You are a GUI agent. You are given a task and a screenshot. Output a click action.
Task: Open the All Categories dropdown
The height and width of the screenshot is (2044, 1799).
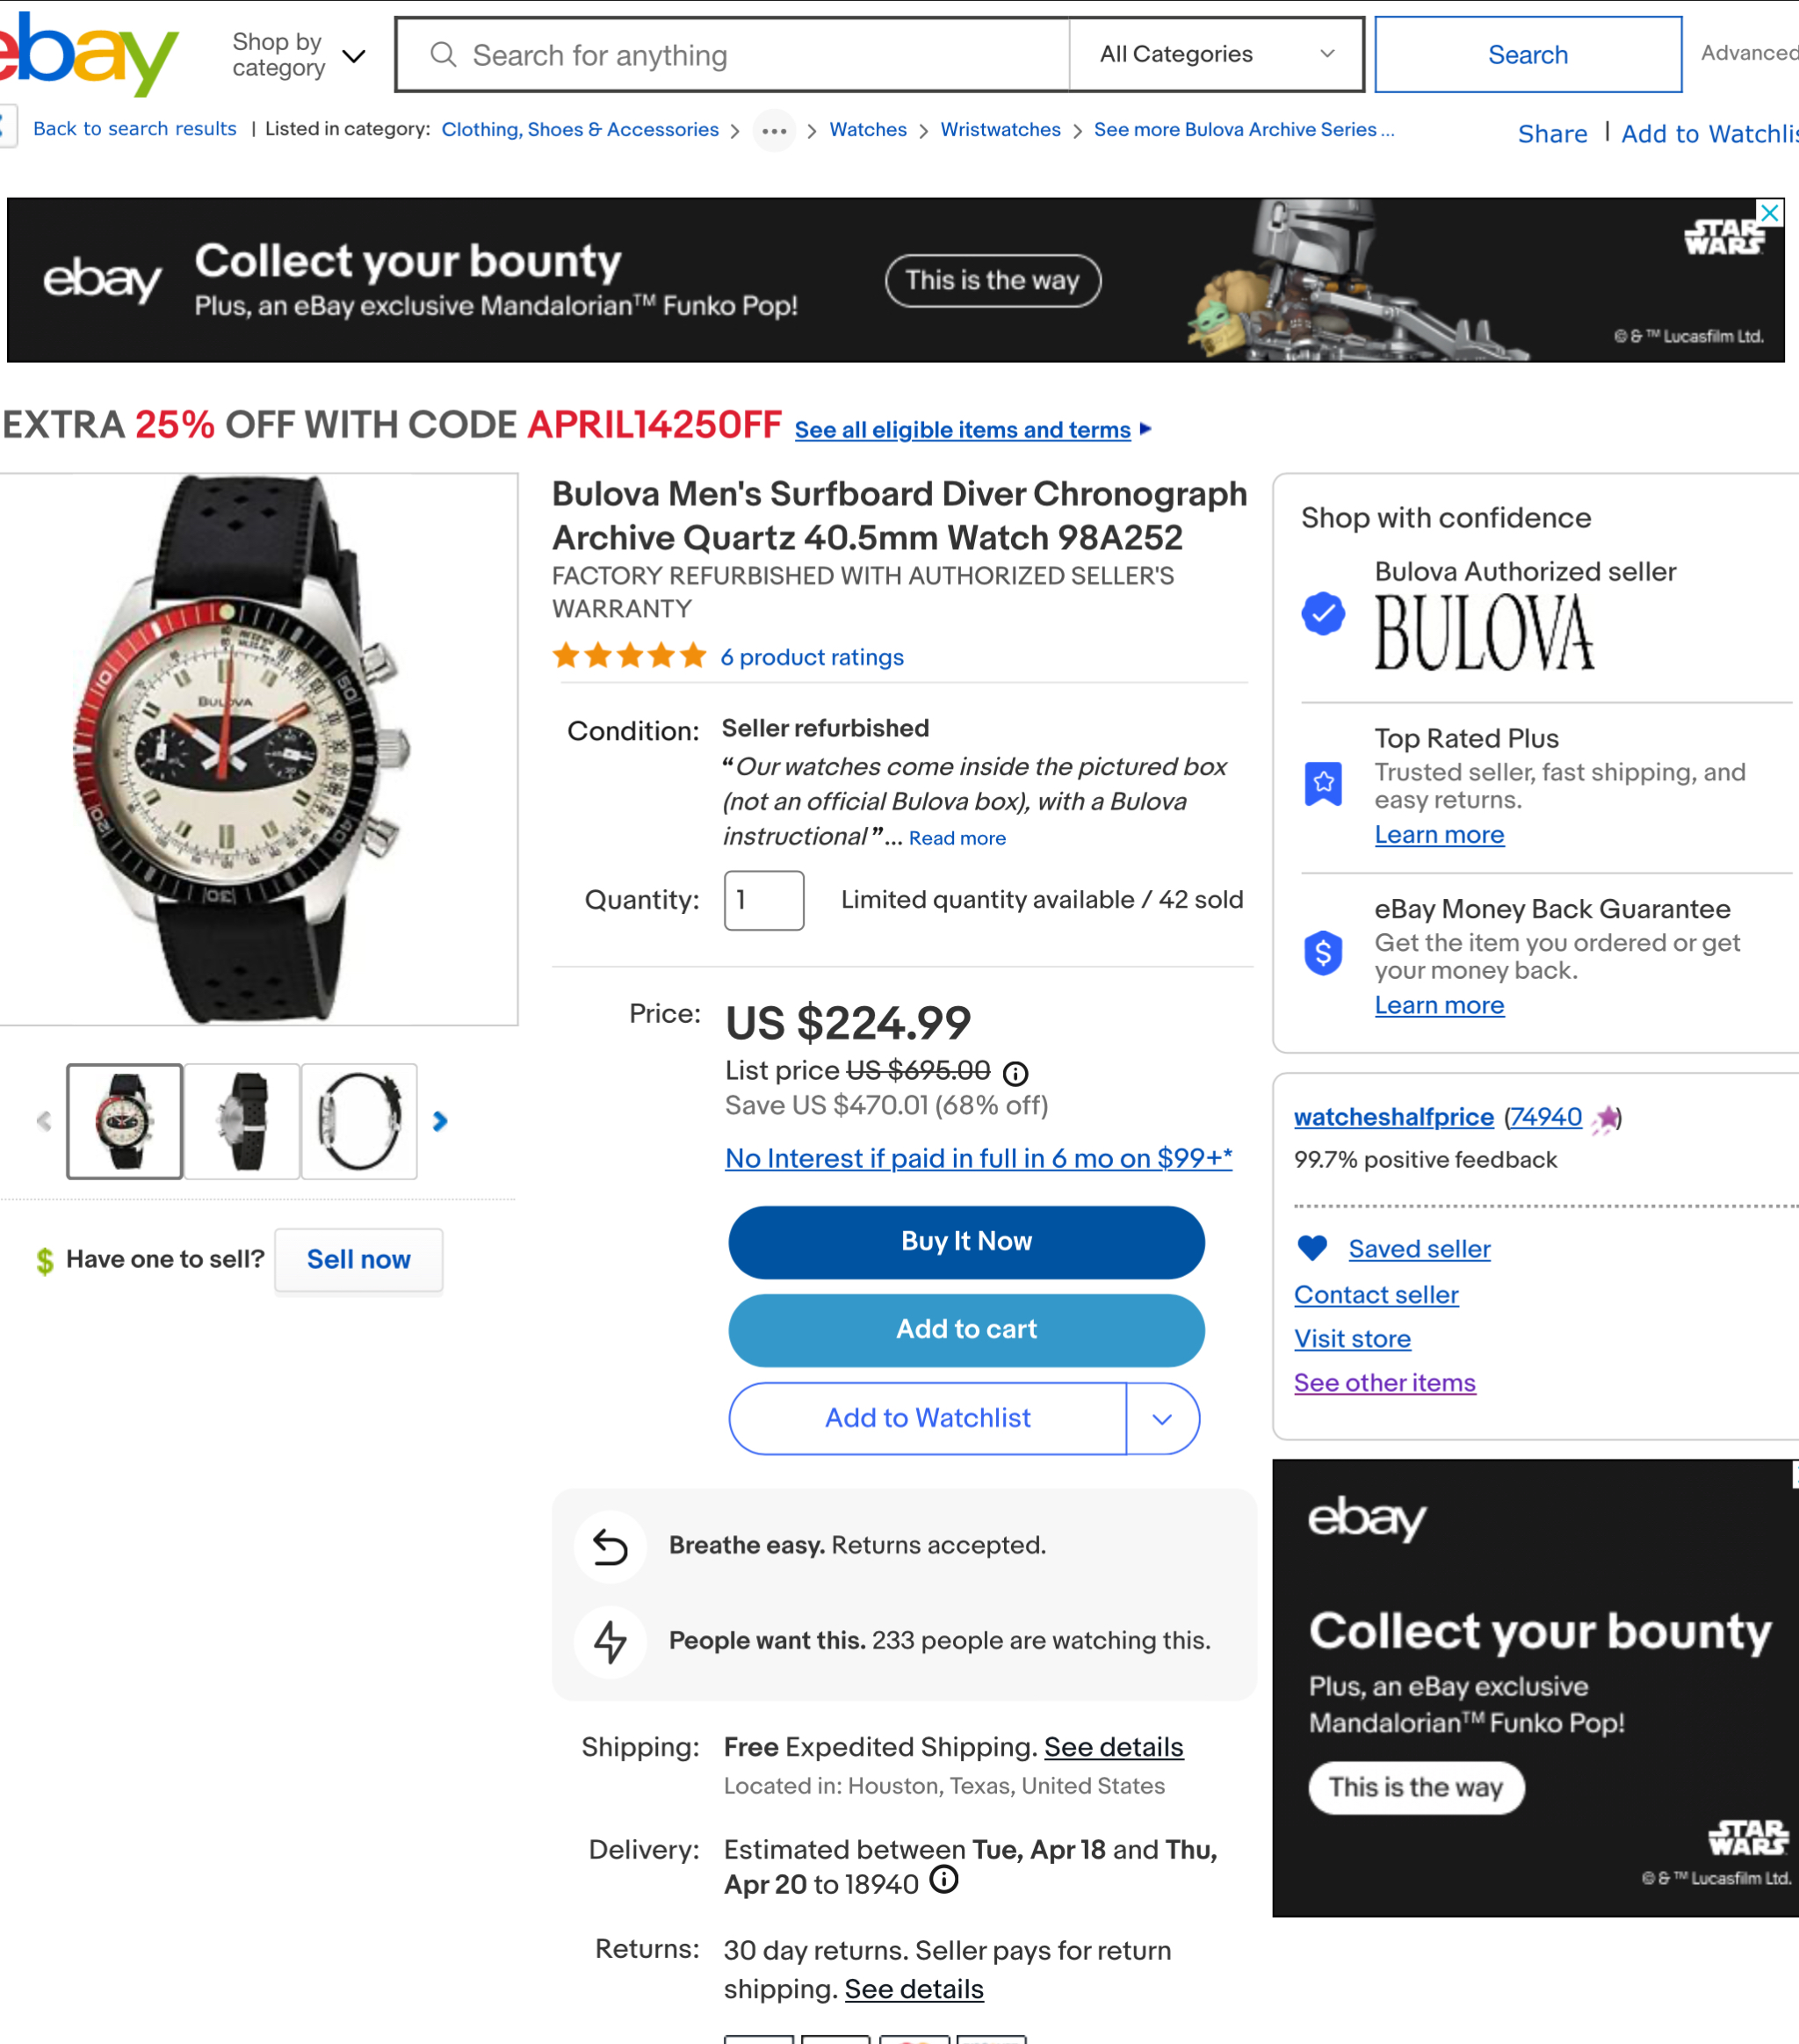click(1217, 54)
